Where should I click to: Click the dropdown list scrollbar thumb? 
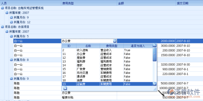155,54
